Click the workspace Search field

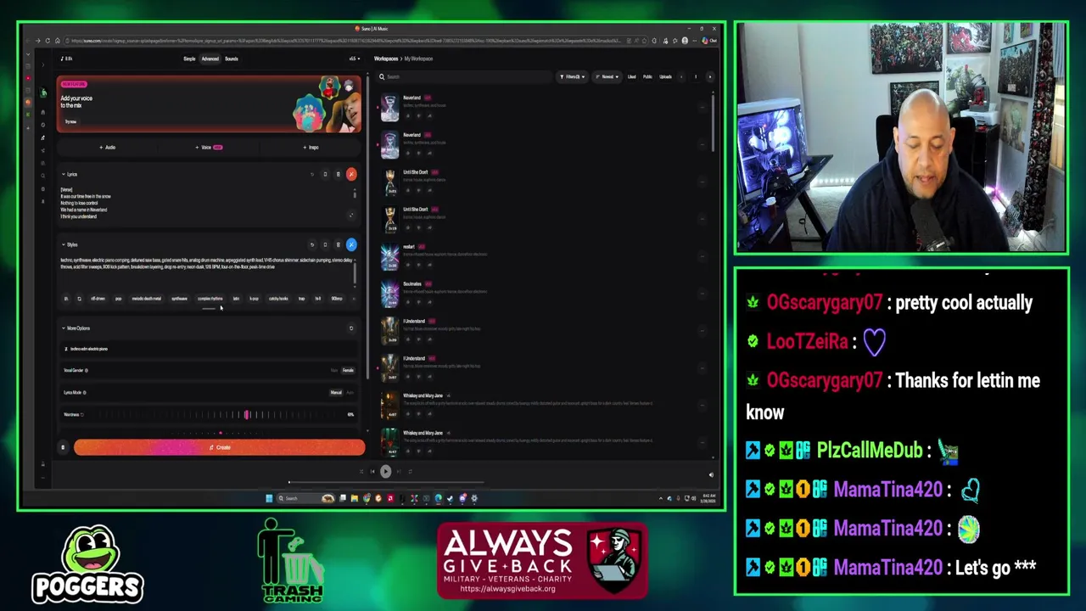[465, 77]
